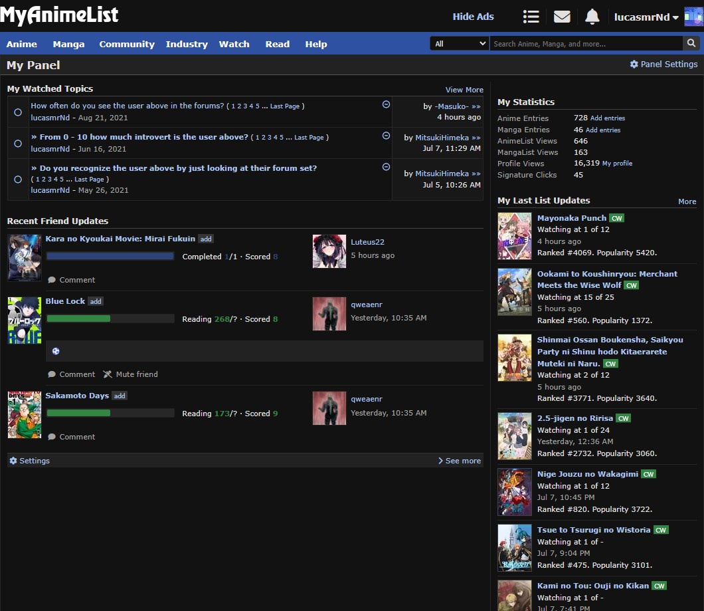Viewport: 704px width, 611px height.
Task: Open the messages envelope icon
Action: coord(562,17)
